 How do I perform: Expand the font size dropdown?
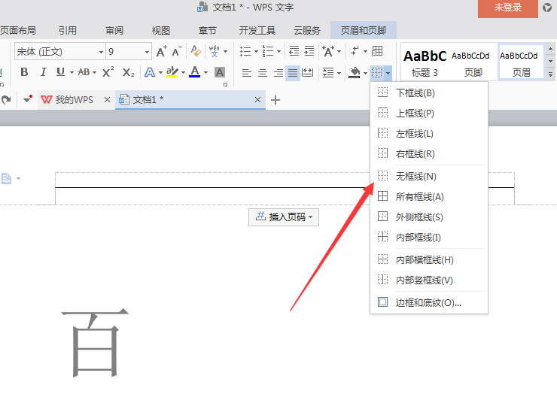(x=147, y=52)
